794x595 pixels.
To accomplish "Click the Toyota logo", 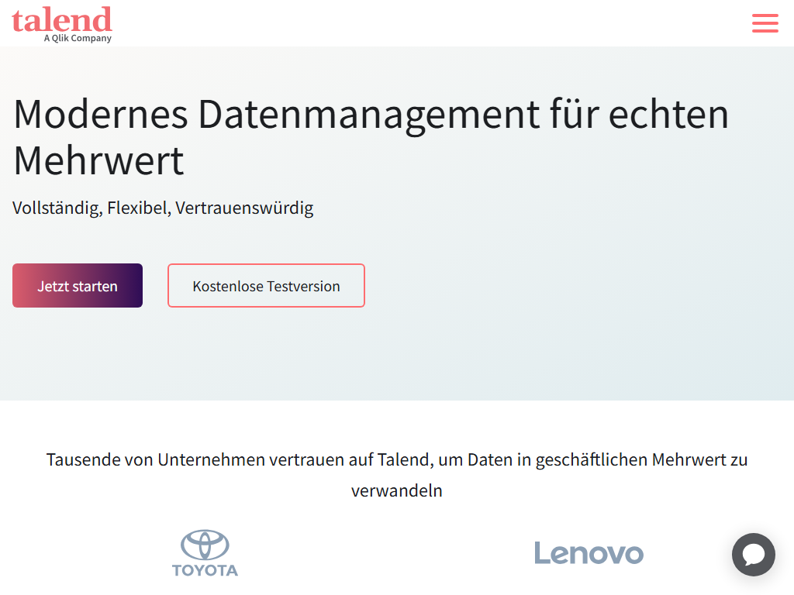I will click(205, 553).
